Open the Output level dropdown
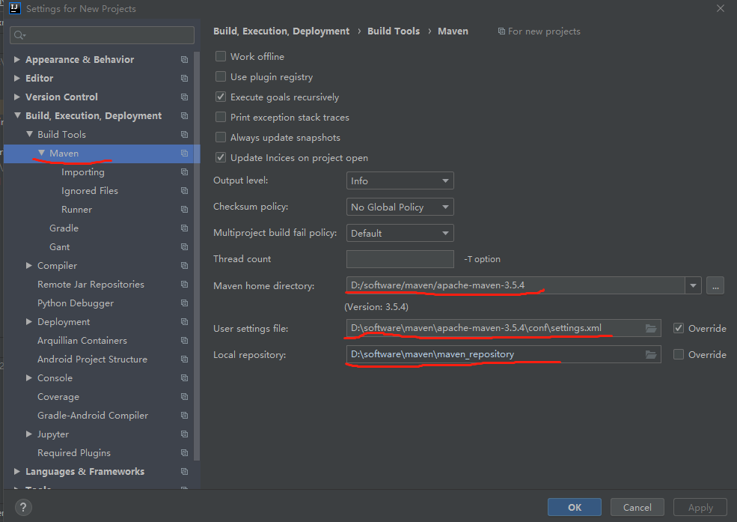This screenshot has width=737, height=522. tap(400, 180)
